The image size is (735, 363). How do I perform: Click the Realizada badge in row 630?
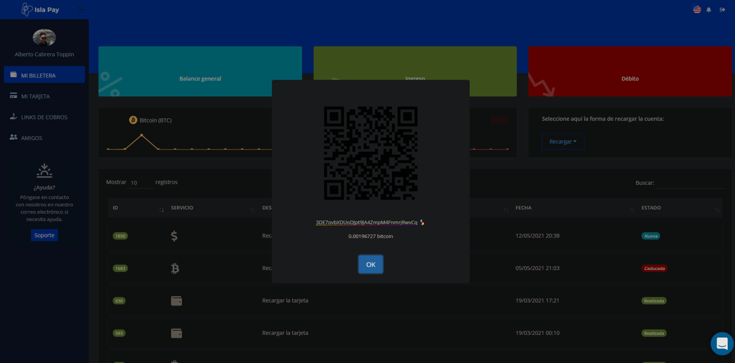pos(654,301)
